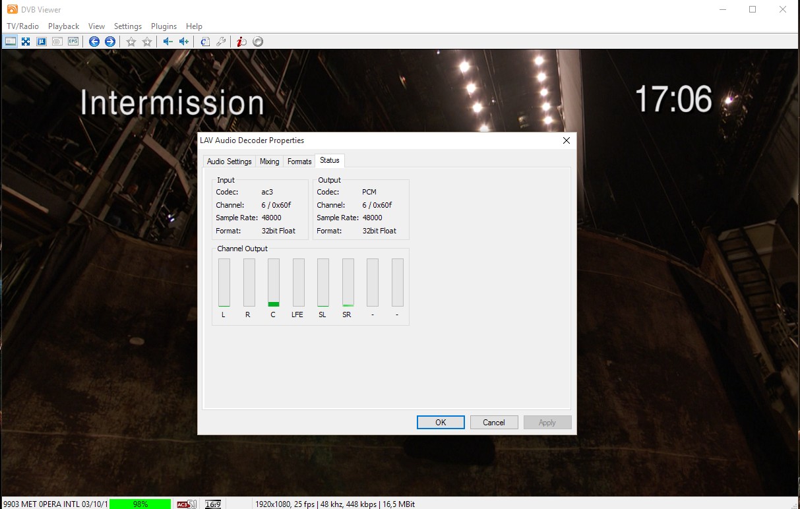Click the red info icon in the toolbar

coord(241,42)
